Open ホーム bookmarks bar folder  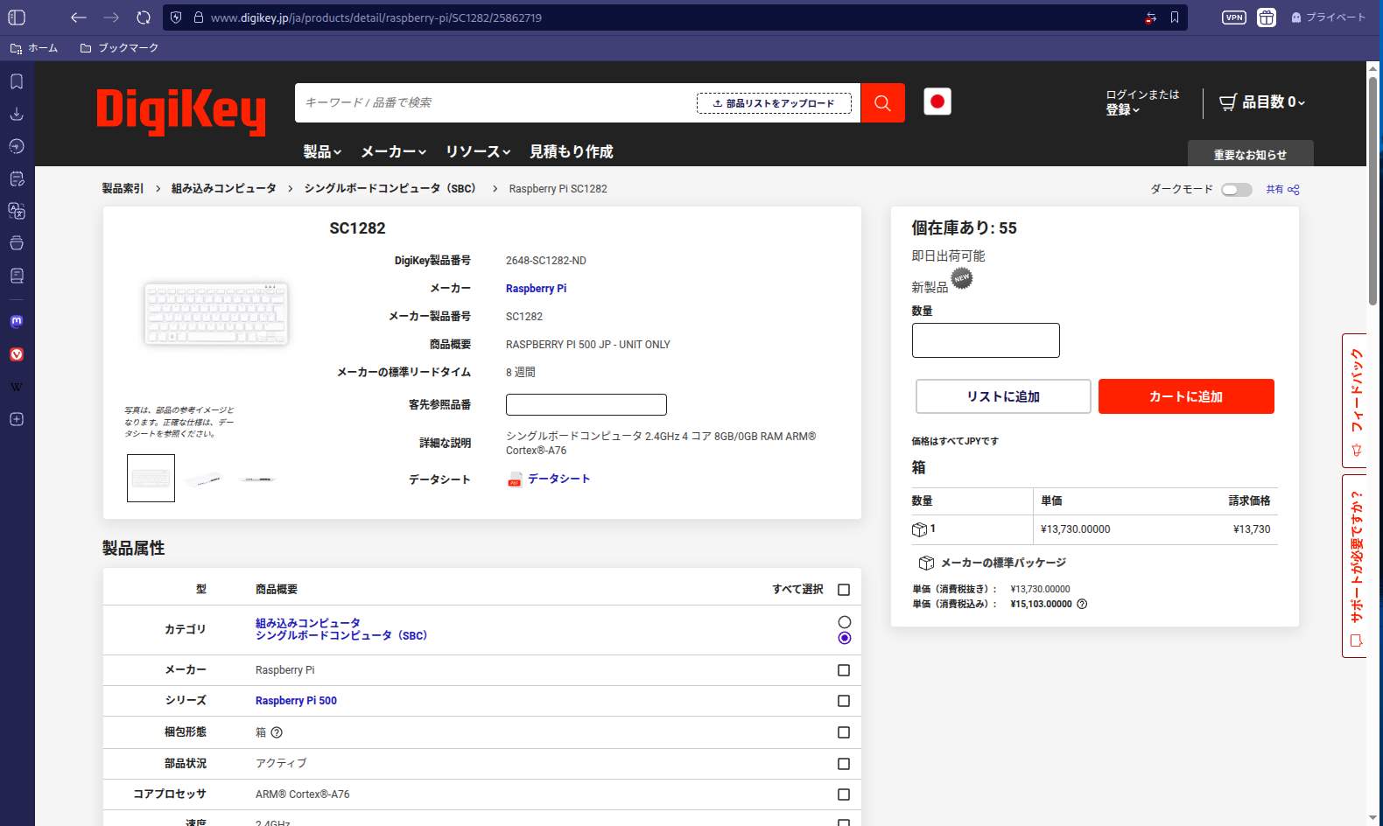pos(34,48)
